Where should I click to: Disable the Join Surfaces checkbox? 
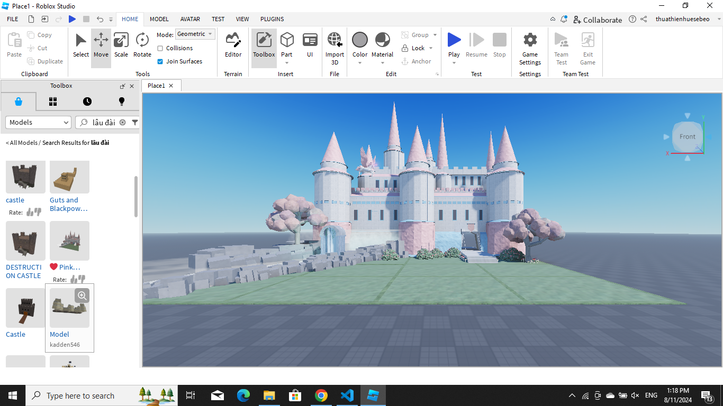click(x=160, y=61)
